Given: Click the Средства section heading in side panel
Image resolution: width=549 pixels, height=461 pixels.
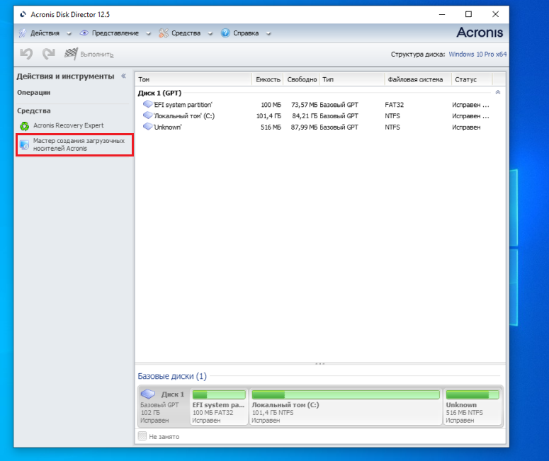Looking at the screenshot, I should pyautogui.click(x=33, y=110).
